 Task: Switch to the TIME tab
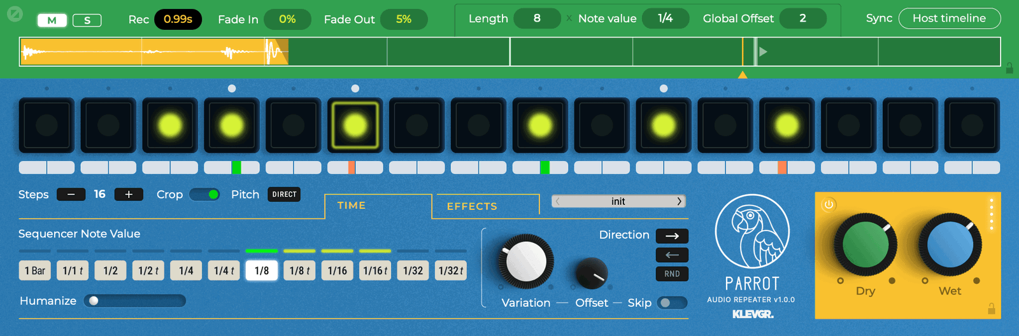pyautogui.click(x=352, y=206)
